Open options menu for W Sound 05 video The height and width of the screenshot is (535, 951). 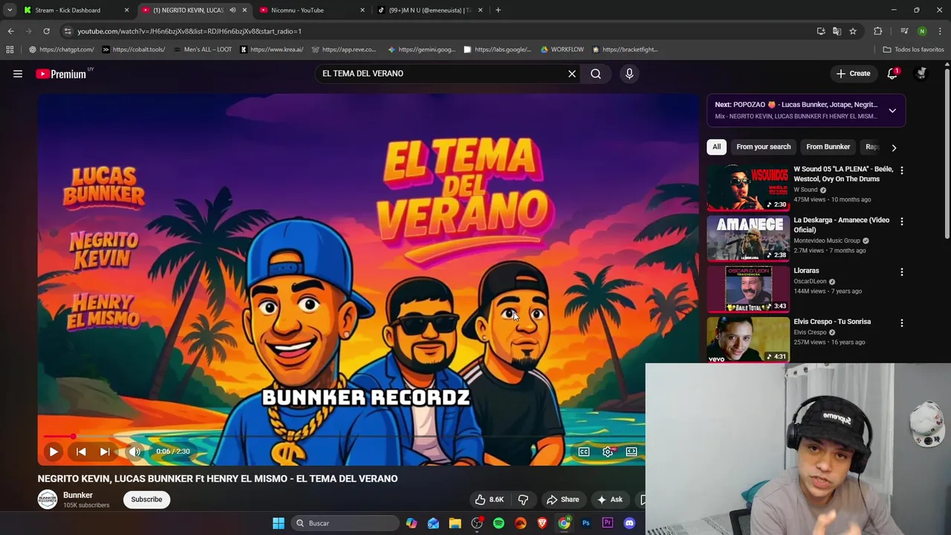point(902,170)
